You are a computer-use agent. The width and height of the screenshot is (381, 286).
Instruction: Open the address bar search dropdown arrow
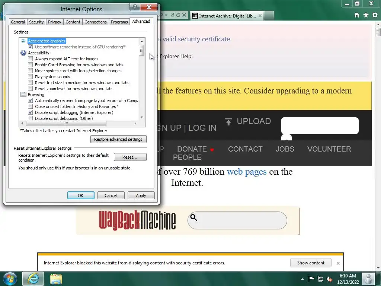166,15
